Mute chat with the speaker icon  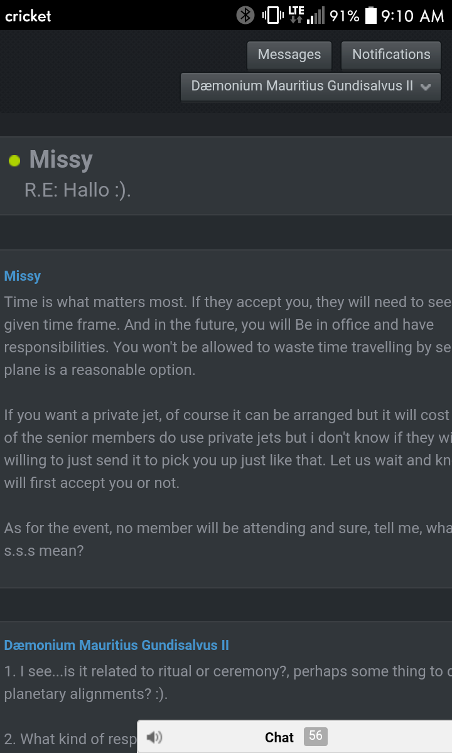[154, 737]
